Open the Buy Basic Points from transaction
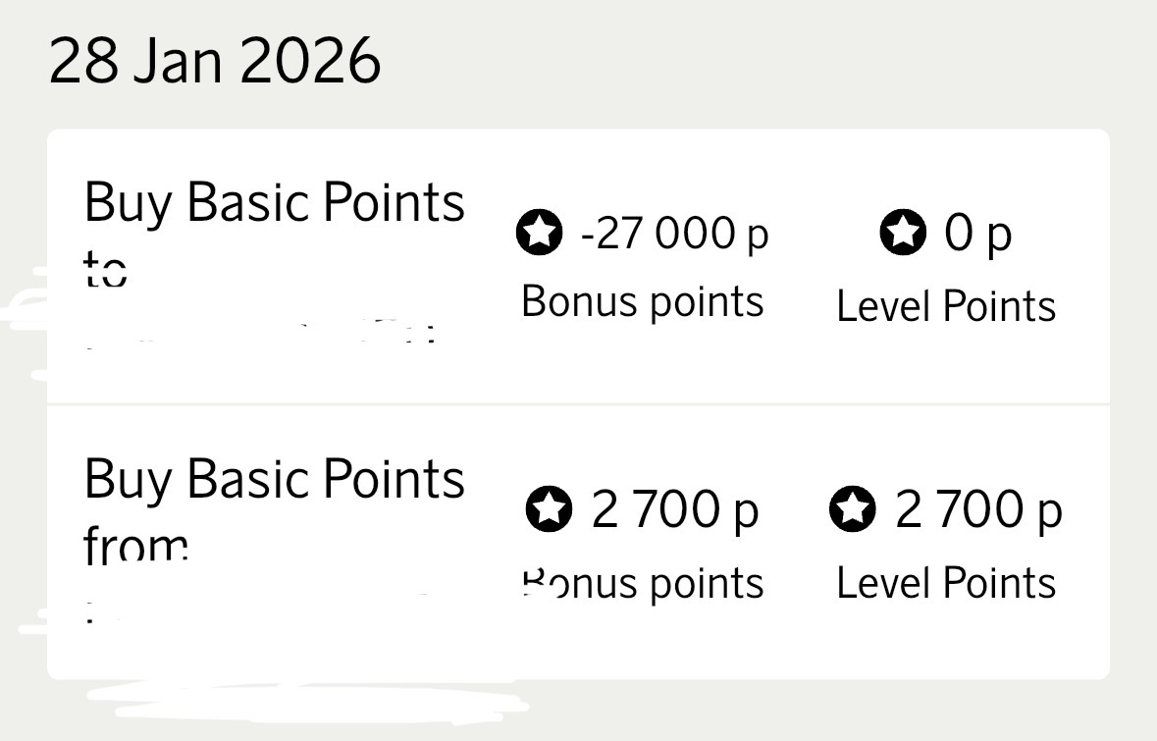 pyautogui.click(x=579, y=543)
